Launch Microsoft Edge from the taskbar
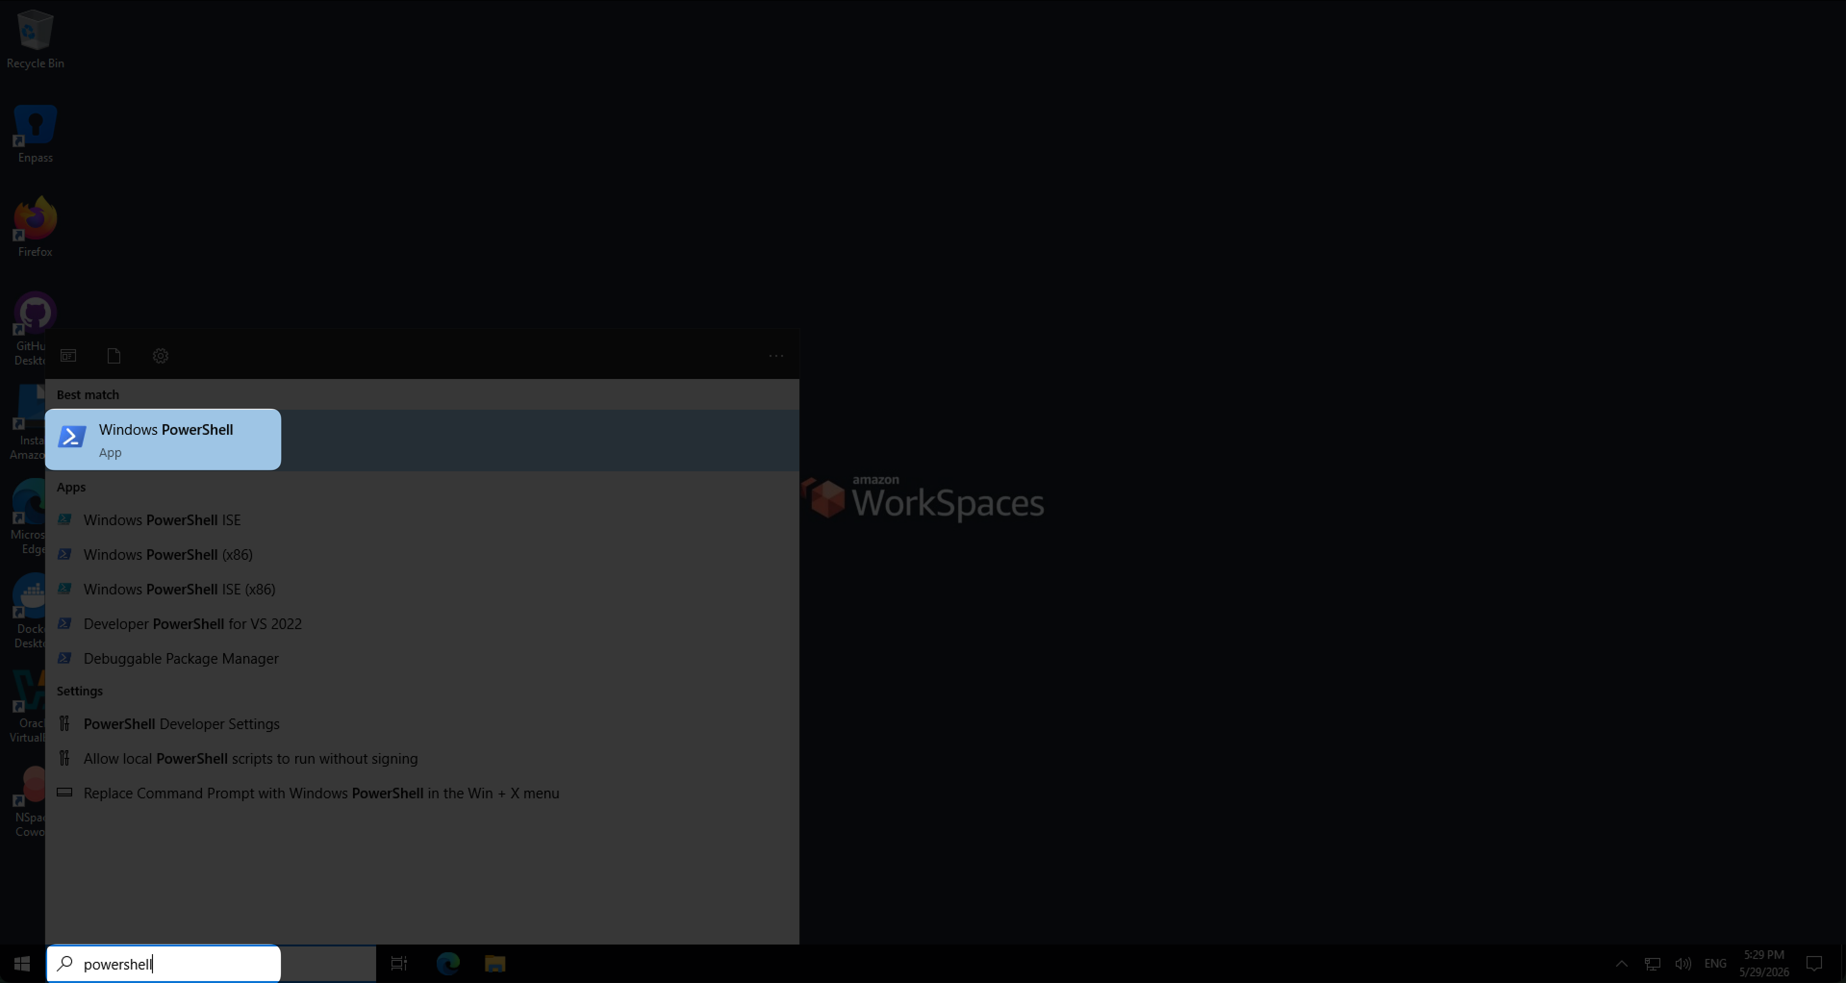Screen dimensions: 1846x983 (x=448, y=964)
